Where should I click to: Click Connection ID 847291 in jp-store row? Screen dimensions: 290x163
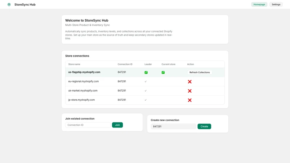122,100
